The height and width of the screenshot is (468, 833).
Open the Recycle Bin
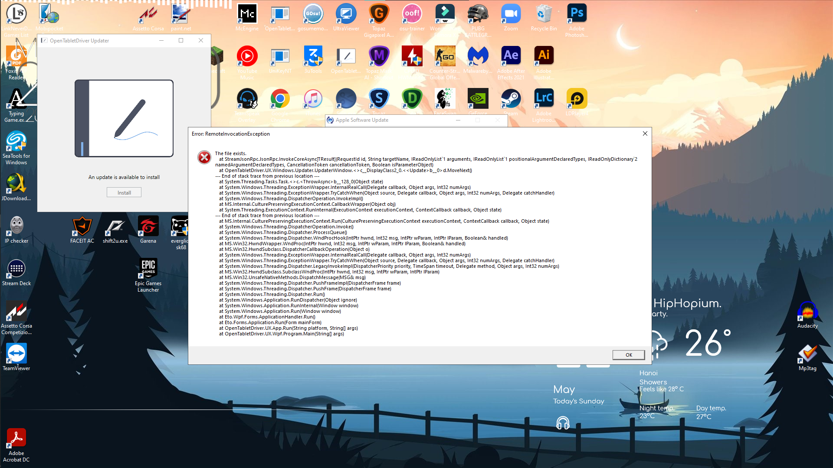544,13
